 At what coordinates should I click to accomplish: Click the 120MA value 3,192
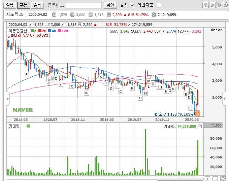tap(196, 31)
